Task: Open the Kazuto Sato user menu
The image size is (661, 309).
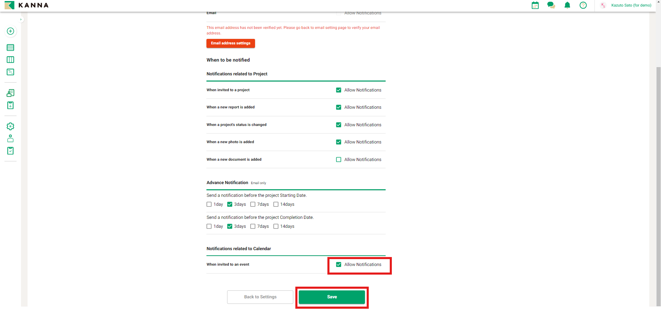Action: (631, 5)
